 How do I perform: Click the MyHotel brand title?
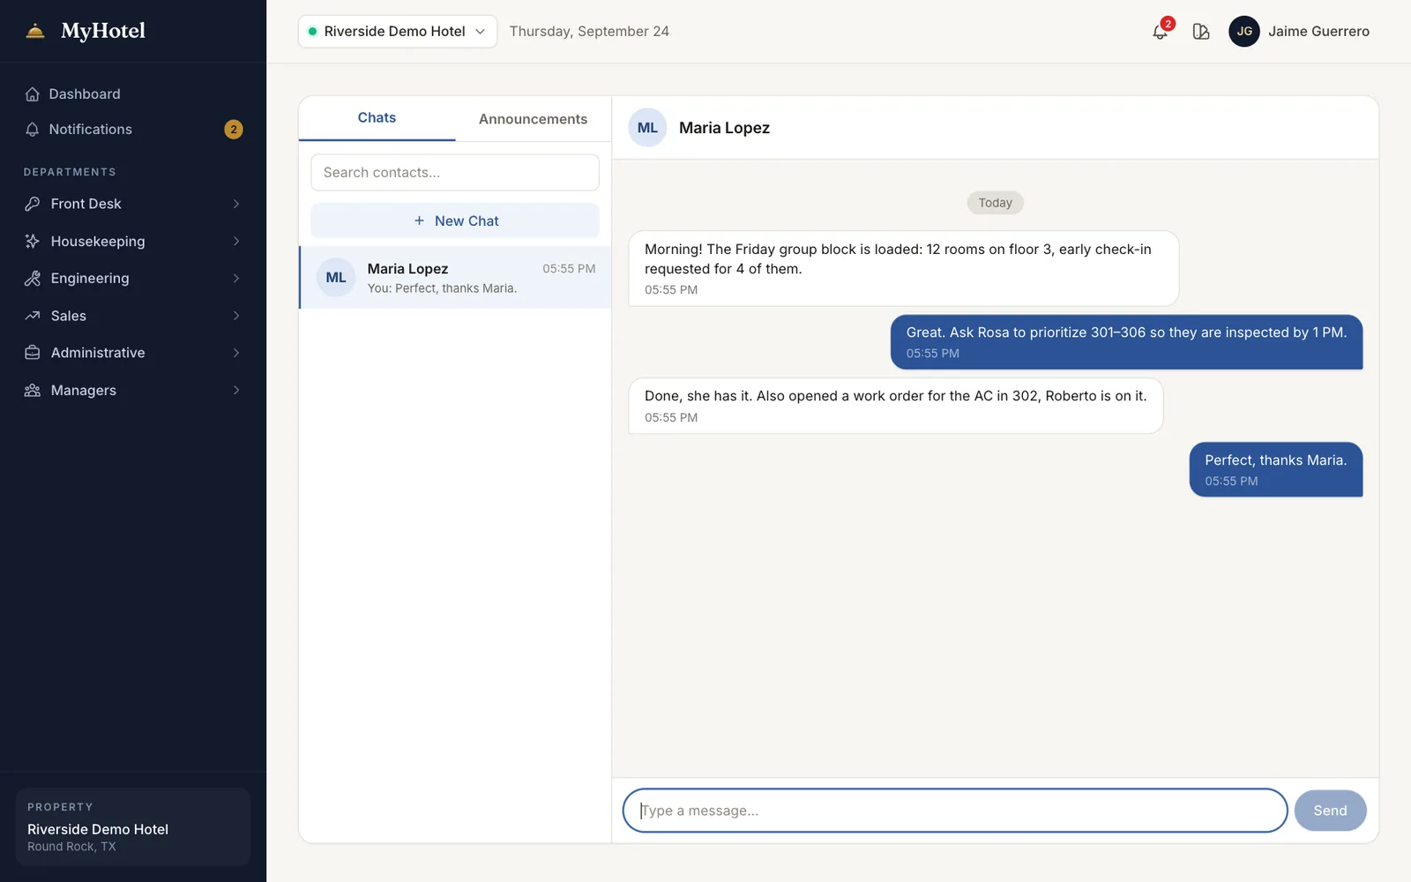[x=103, y=31]
